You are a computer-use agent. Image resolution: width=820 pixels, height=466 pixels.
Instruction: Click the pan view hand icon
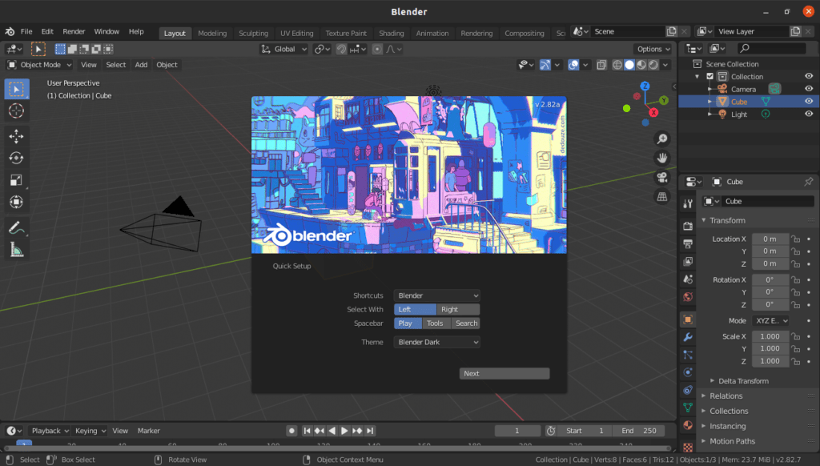click(662, 158)
